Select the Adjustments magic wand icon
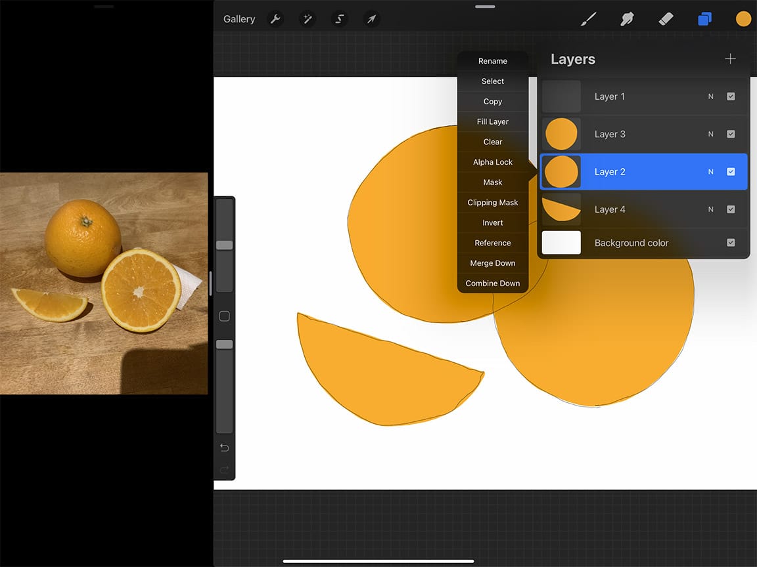The image size is (757, 567). click(x=307, y=18)
